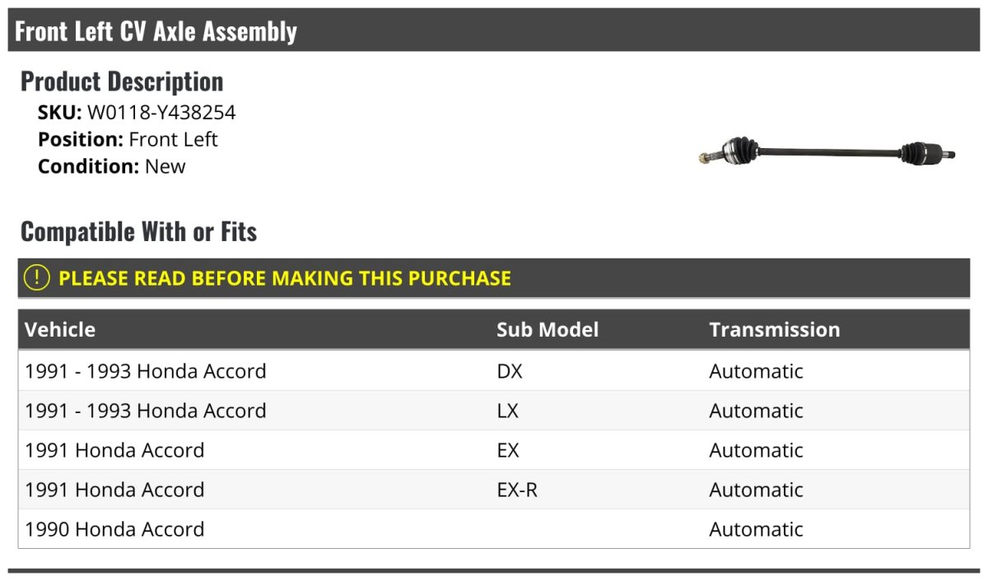Image resolution: width=988 pixels, height=581 pixels.
Task: Click the 1991 - 1993 Honda Accord DX row
Action: 146,371
